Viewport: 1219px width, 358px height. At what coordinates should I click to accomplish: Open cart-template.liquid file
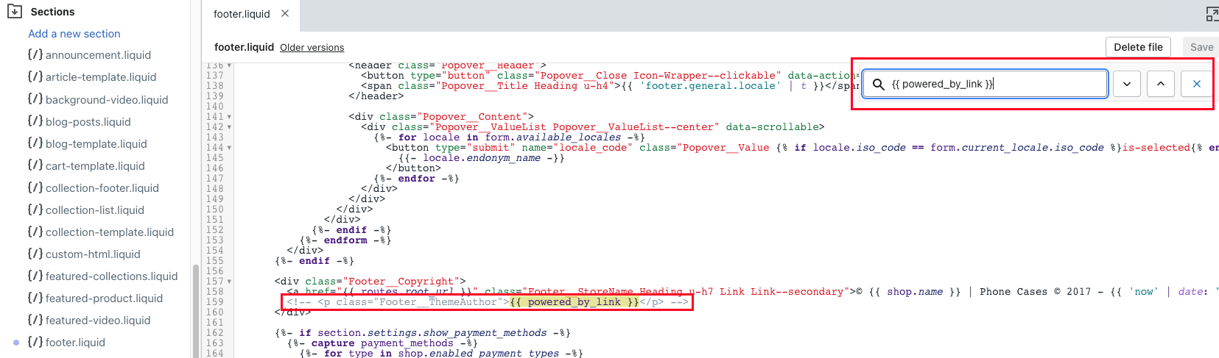point(95,166)
